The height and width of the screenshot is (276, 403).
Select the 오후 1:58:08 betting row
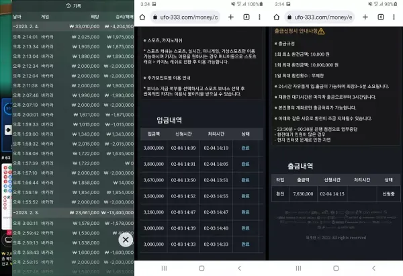[73, 154]
